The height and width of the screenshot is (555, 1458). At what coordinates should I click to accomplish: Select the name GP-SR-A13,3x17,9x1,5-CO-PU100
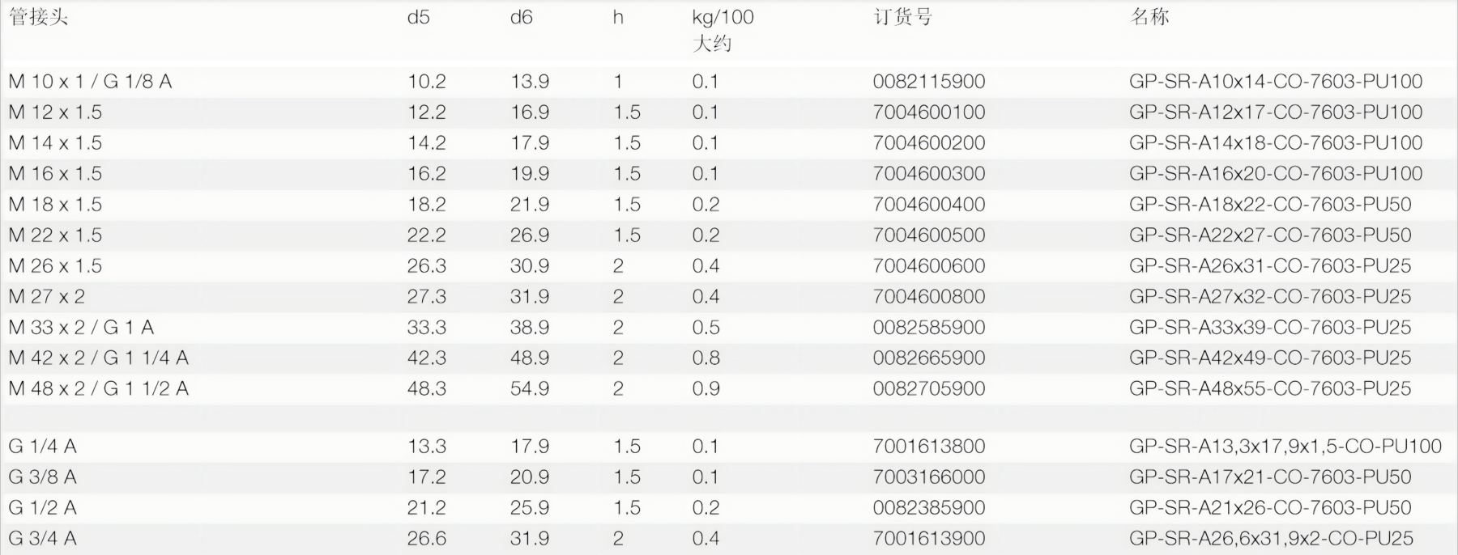coord(1285,447)
